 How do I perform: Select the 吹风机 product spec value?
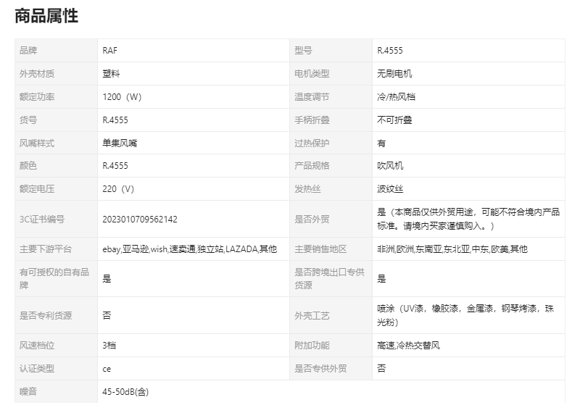point(390,166)
